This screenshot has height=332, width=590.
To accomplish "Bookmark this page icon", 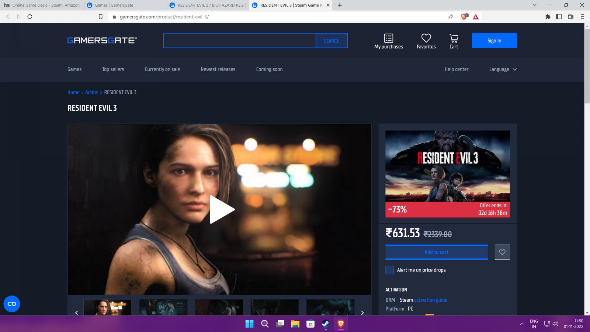I will (100, 17).
